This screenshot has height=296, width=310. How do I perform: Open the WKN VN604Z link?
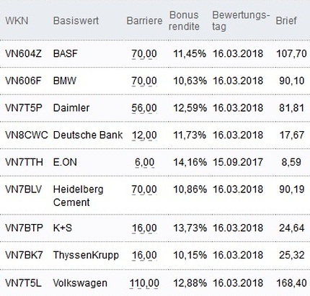coord(23,53)
